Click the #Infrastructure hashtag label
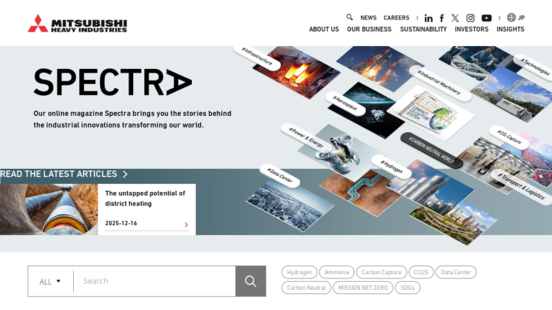This screenshot has height=310, width=552. click(257, 56)
